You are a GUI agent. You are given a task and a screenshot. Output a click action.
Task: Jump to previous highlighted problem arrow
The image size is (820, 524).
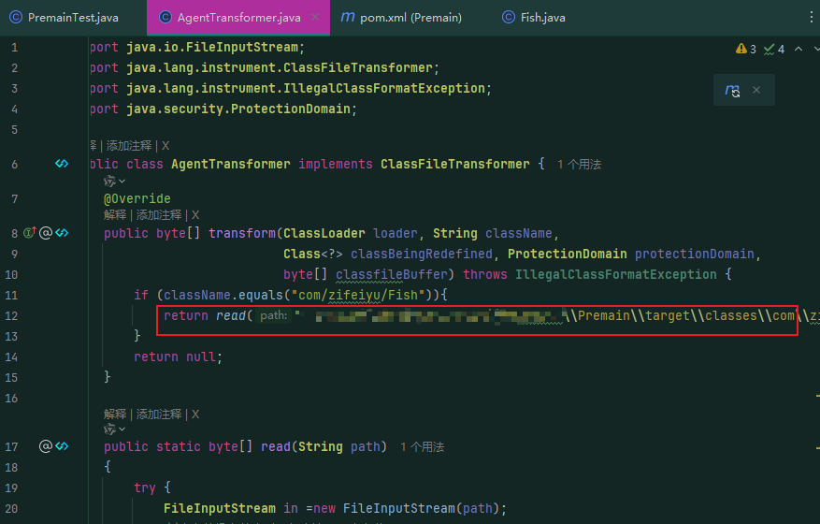click(798, 49)
